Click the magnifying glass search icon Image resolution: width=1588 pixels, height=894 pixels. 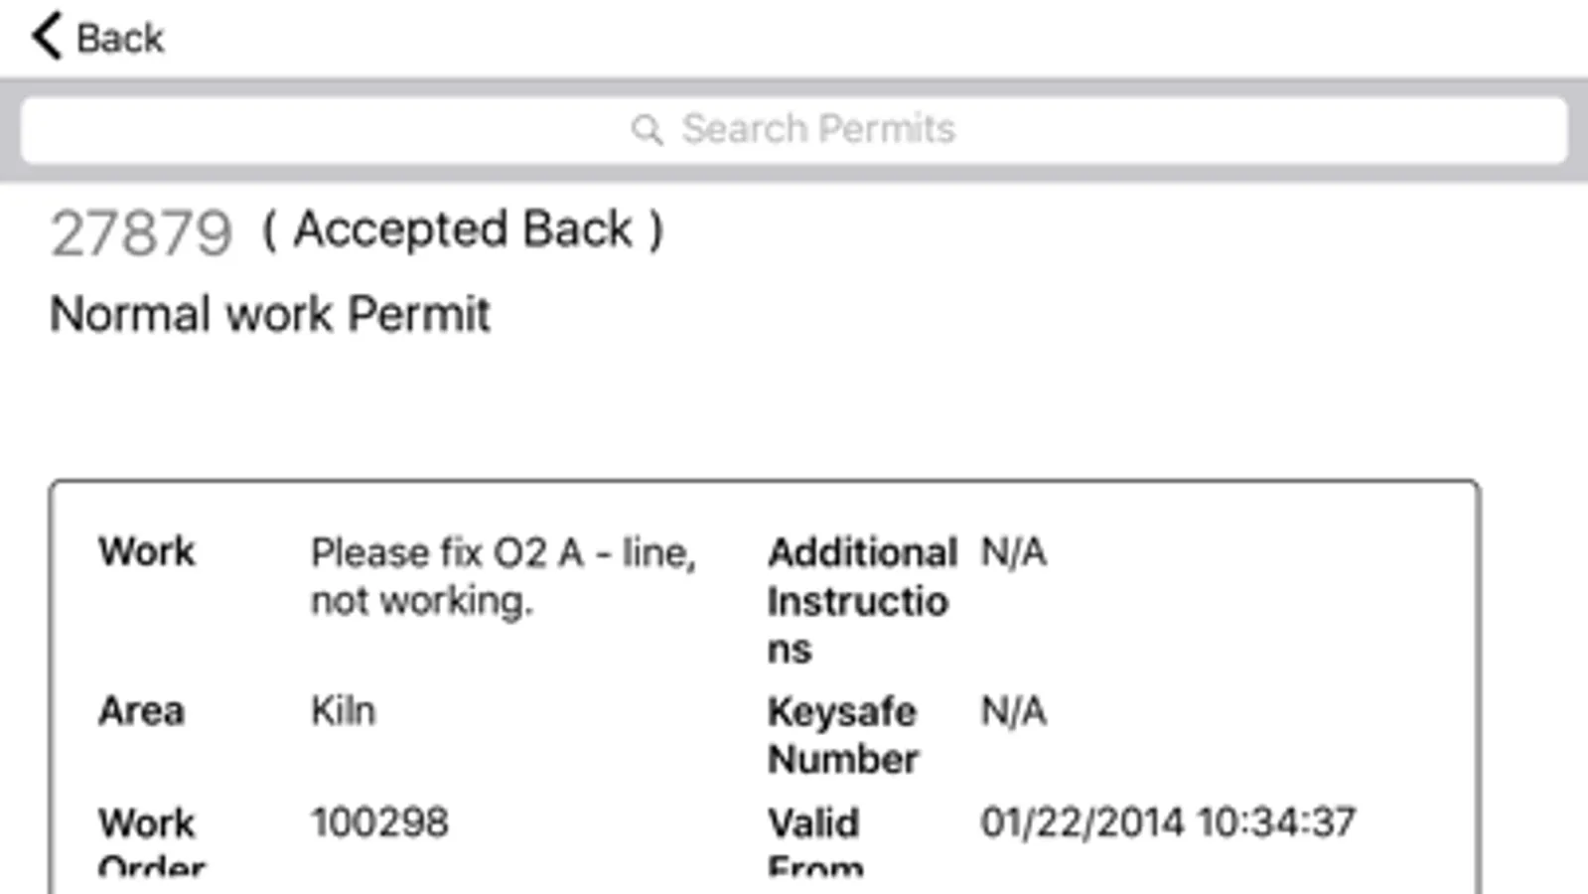(x=647, y=129)
